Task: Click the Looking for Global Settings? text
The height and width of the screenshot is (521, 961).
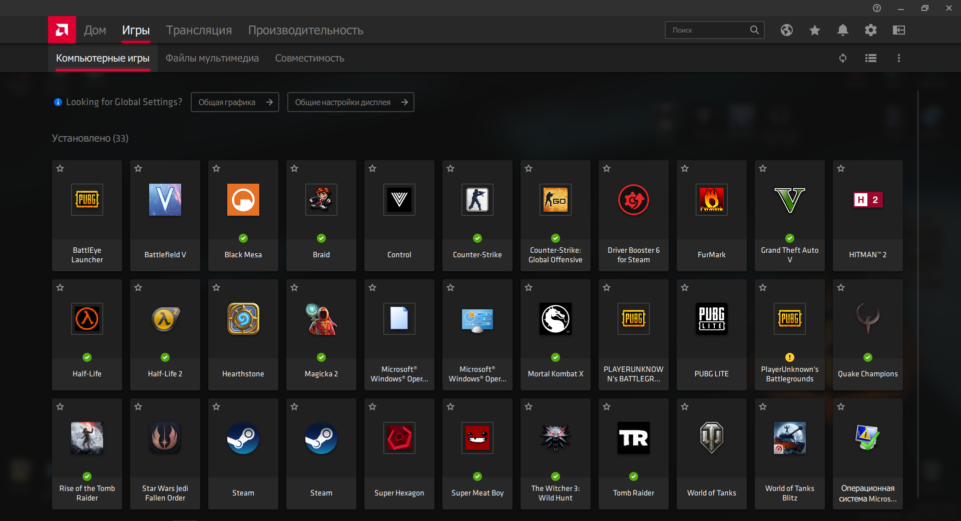Action: point(124,102)
